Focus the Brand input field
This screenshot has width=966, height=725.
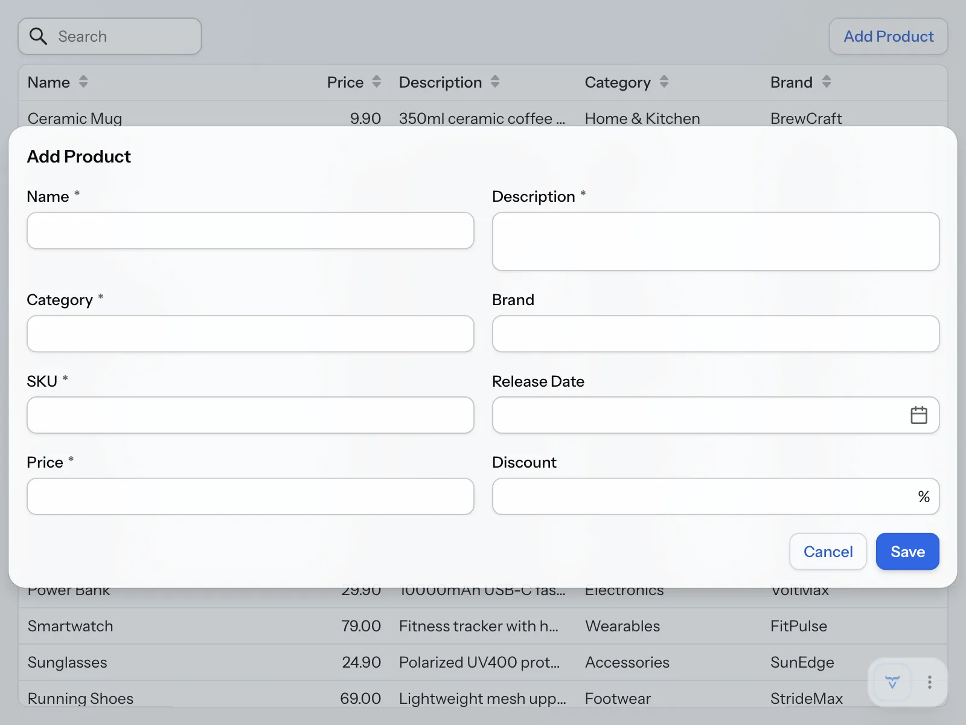[716, 333]
